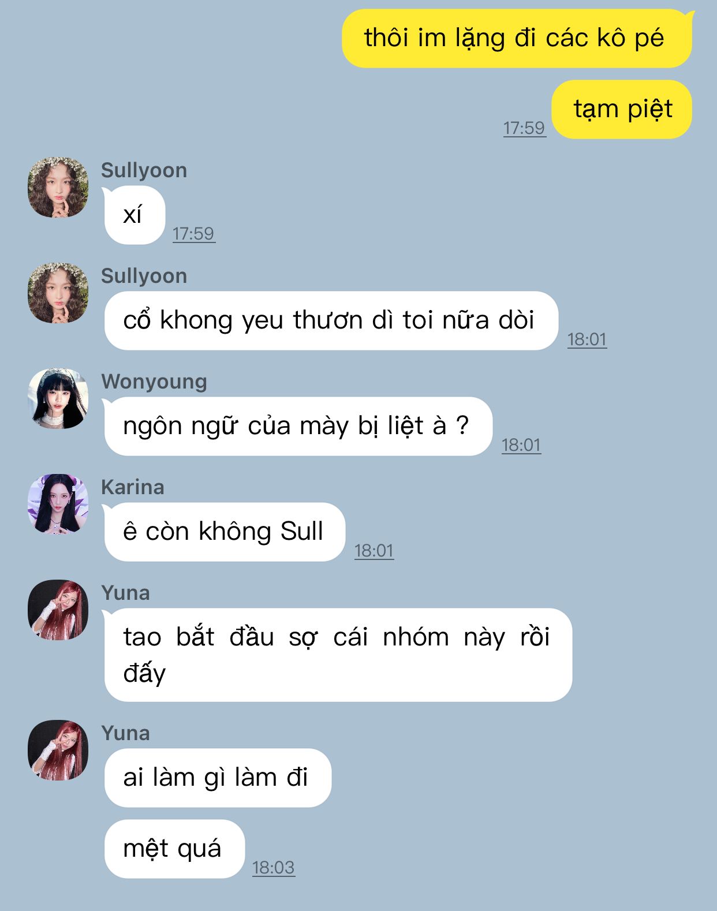The width and height of the screenshot is (717, 911).
Task: Select the "ê còn không Sull" bubble
Action: pyautogui.click(x=224, y=532)
